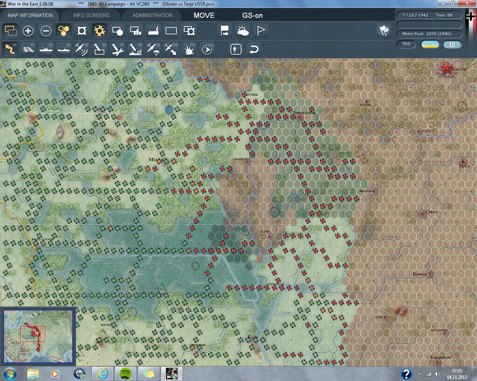Click the overlapping windows icon in toolbar
The image size is (477, 381).
click(10, 31)
